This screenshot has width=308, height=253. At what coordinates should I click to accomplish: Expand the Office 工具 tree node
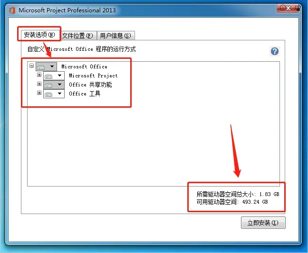pyautogui.click(x=39, y=93)
